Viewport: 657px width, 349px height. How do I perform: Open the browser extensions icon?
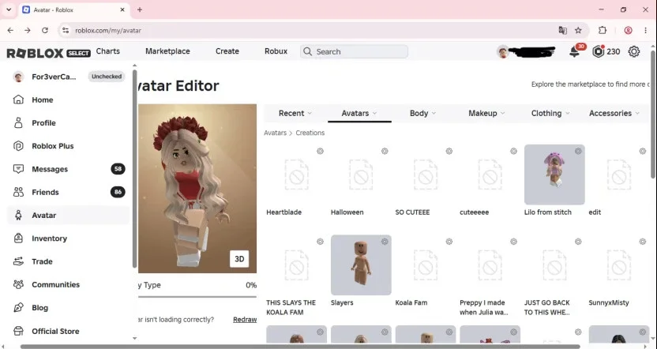(603, 30)
